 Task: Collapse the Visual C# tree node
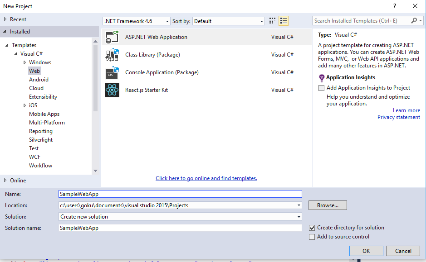tap(15, 53)
